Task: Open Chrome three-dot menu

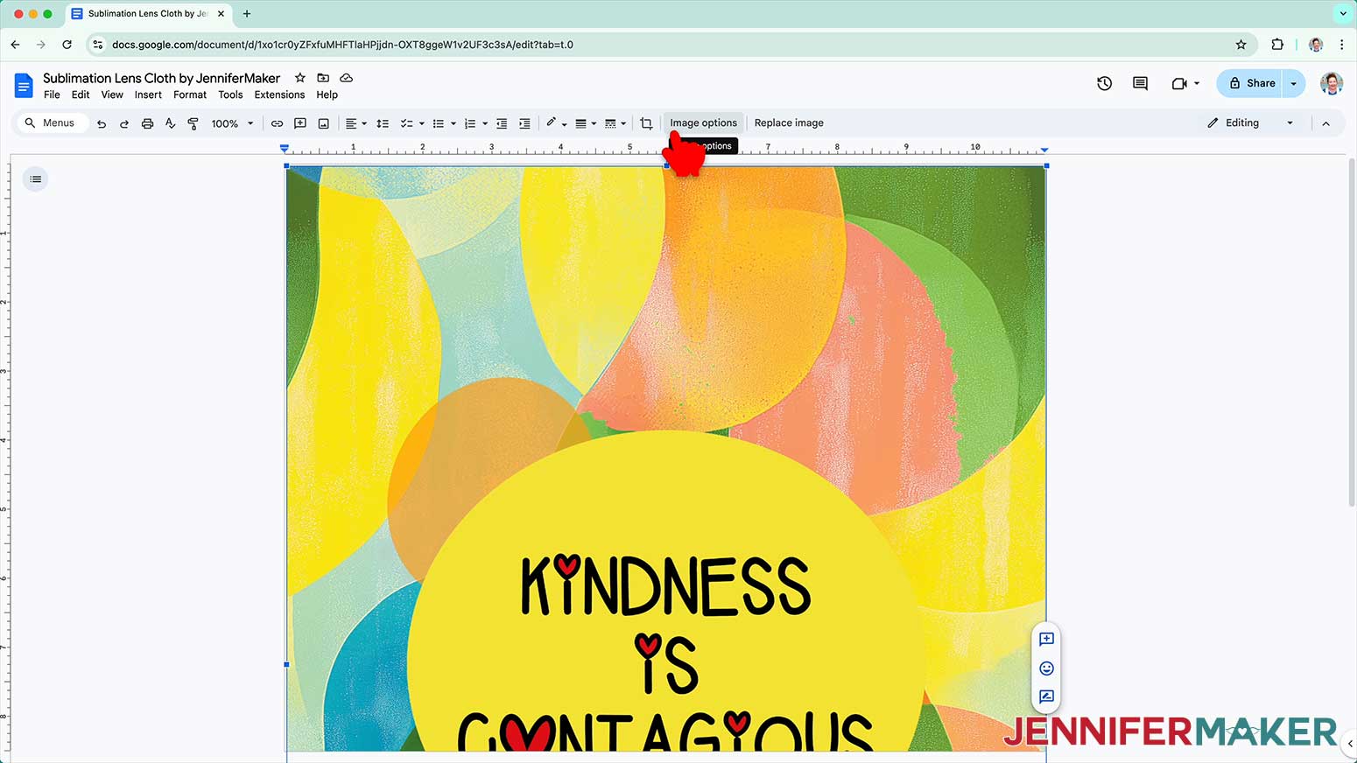Action: [x=1341, y=45]
